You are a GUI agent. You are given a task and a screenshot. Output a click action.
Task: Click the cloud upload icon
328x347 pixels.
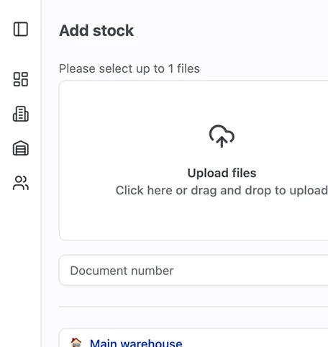[x=222, y=136]
